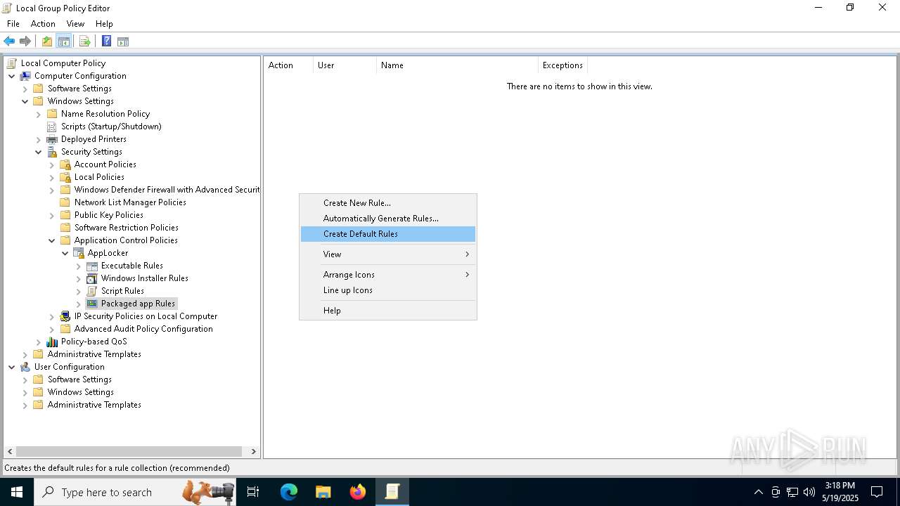Select Windows Defender Firewall with Advanced Security
The height and width of the screenshot is (506, 900).
pyautogui.click(x=167, y=190)
